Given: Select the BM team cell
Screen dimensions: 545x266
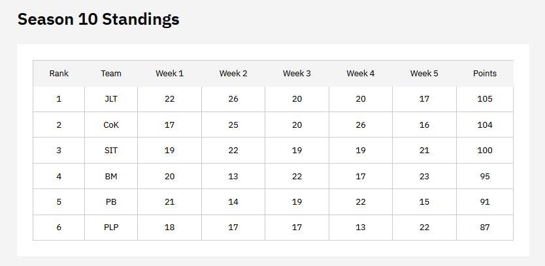Looking at the screenshot, I should point(111,176).
